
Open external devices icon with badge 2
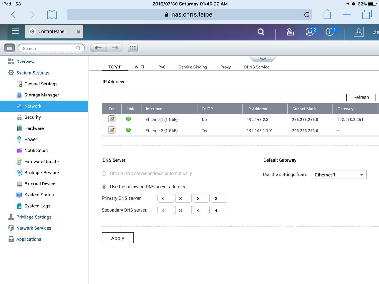(310, 32)
